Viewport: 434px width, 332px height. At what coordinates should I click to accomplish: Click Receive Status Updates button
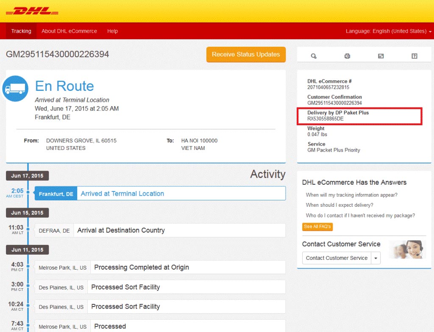(x=246, y=54)
